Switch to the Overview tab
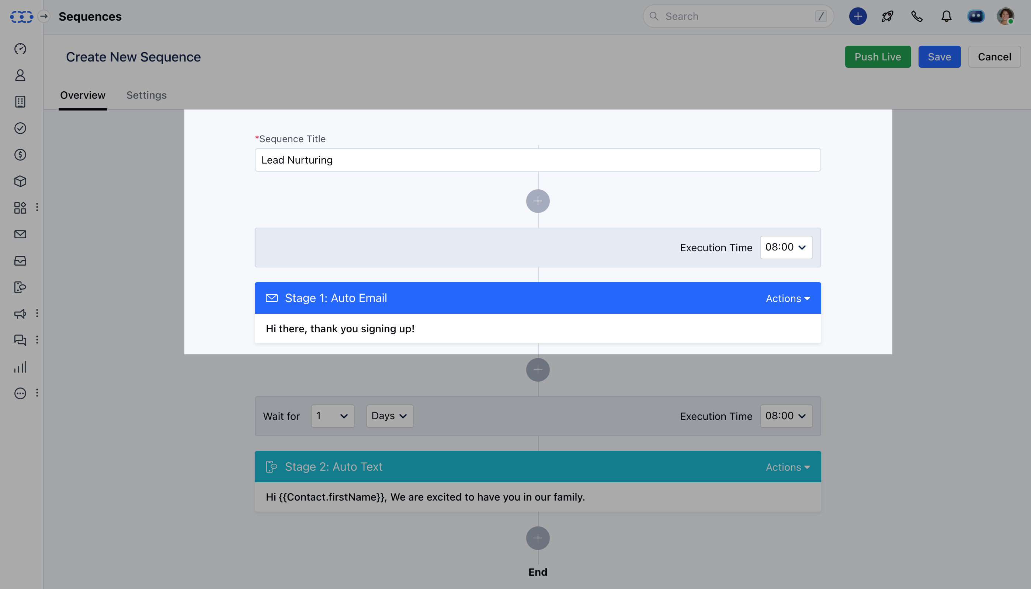 (x=83, y=95)
